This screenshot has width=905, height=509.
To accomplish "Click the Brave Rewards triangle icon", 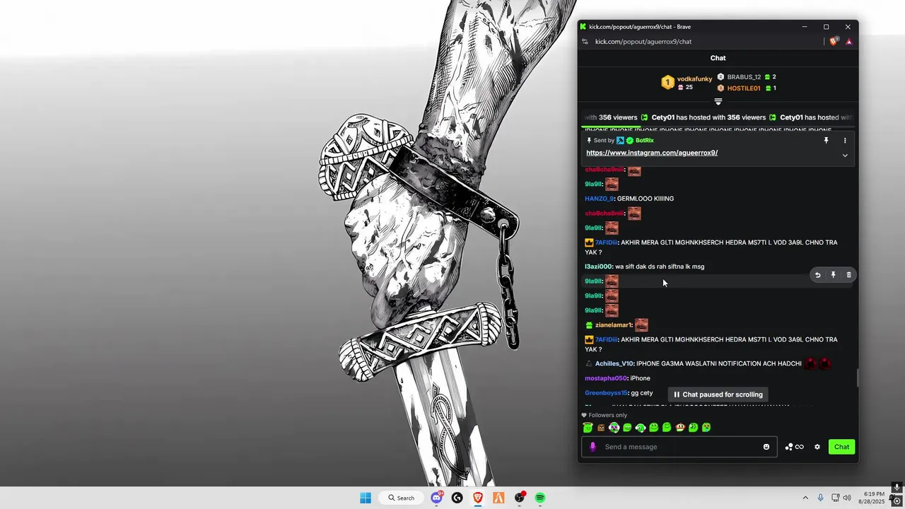I will [849, 42].
